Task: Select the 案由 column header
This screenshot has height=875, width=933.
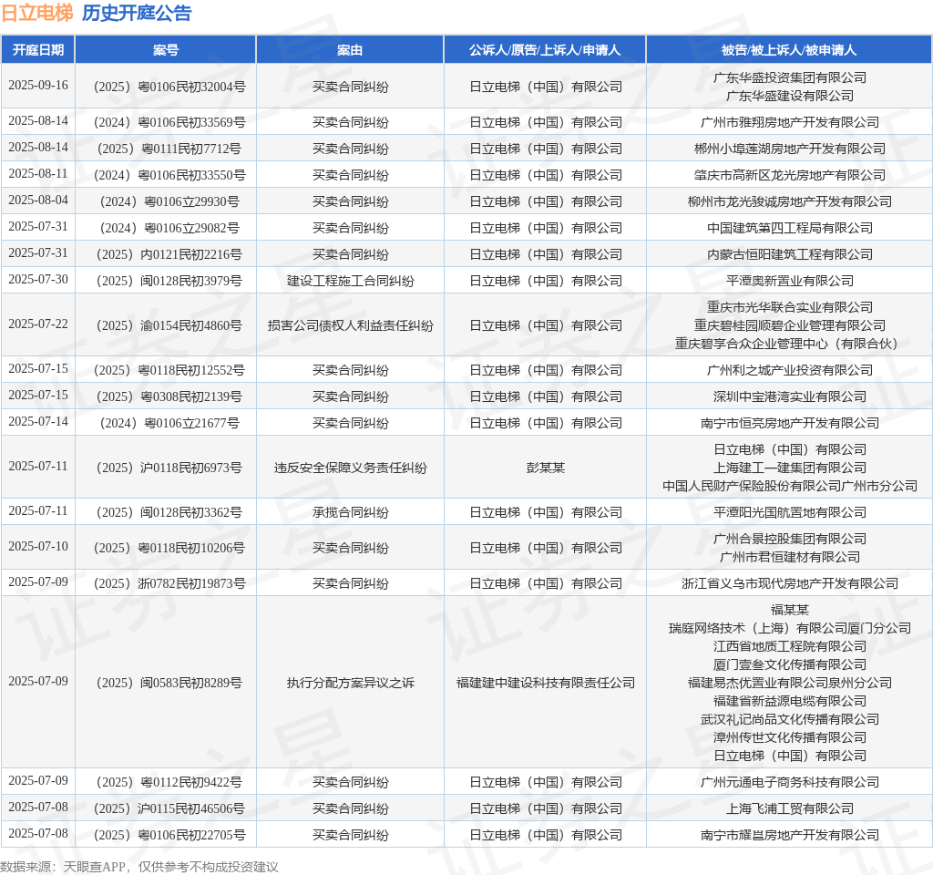Action: click(350, 50)
